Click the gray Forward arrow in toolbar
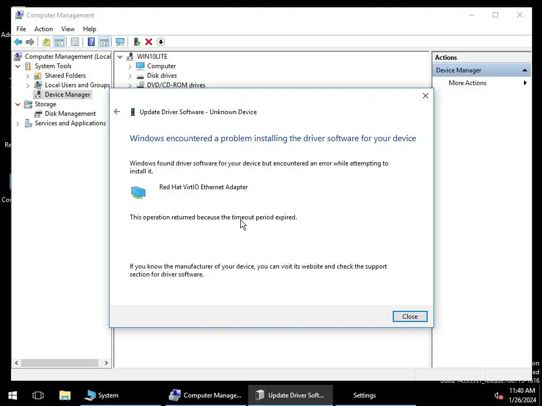This screenshot has width=542, height=406. [x=30, y=42]
